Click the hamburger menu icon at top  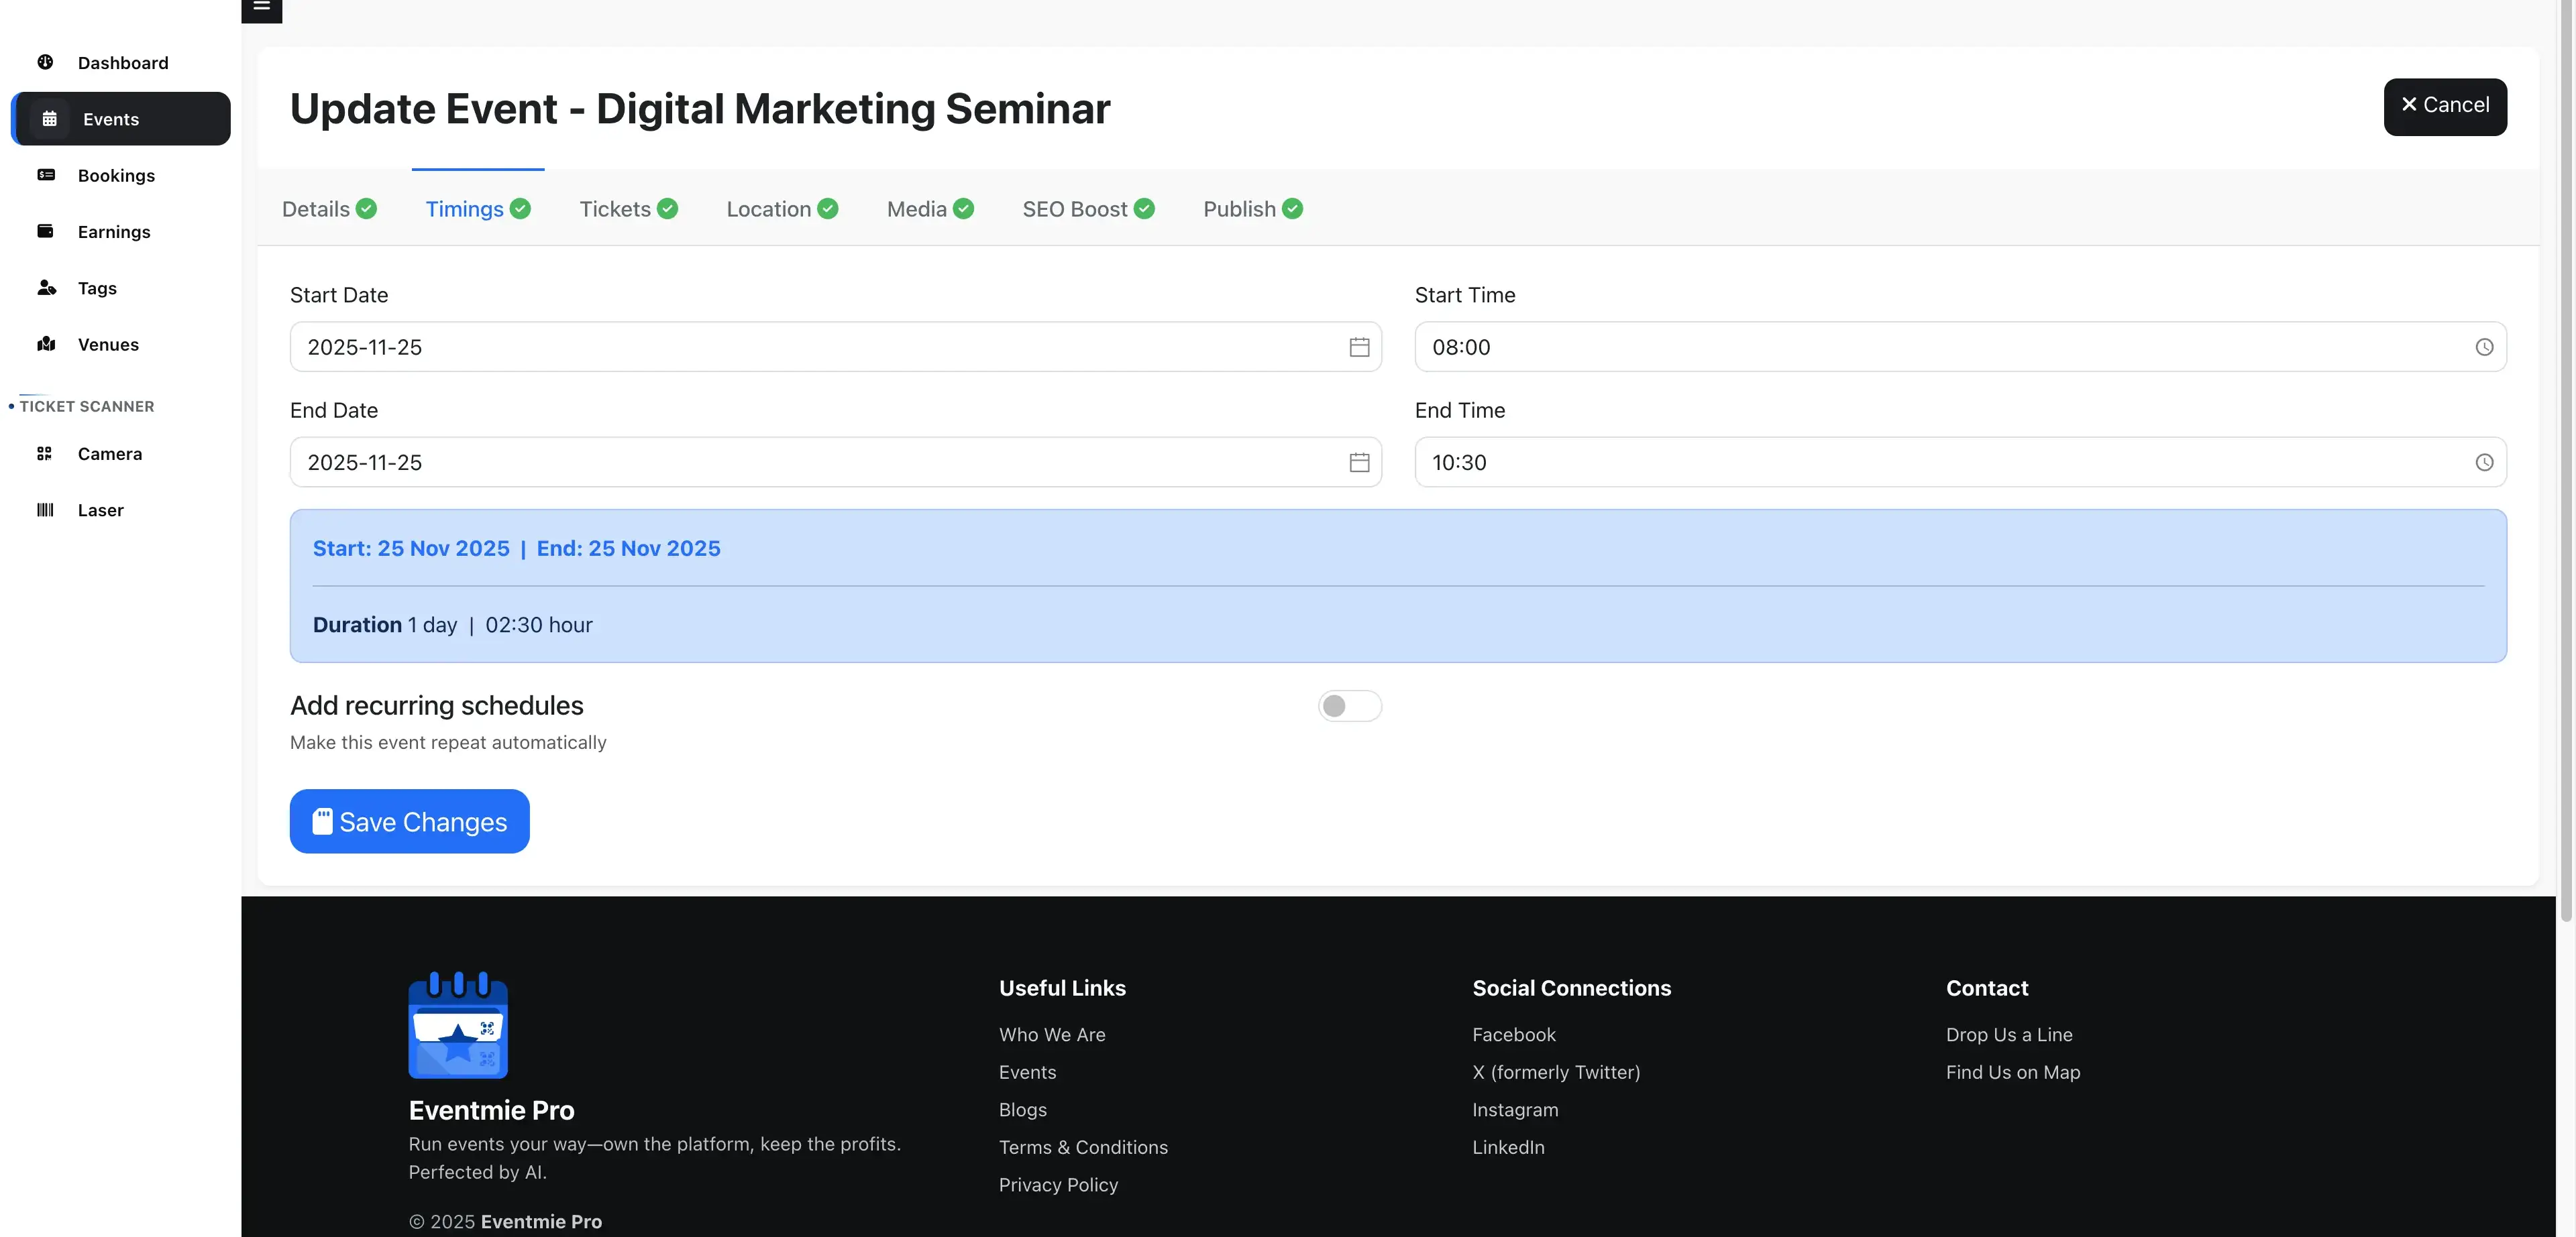point(261,8)
